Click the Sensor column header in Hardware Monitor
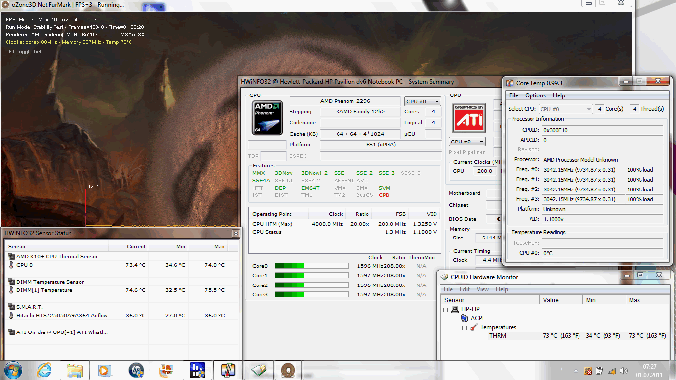This screenshot has height=380, width=676. point(491,300)
